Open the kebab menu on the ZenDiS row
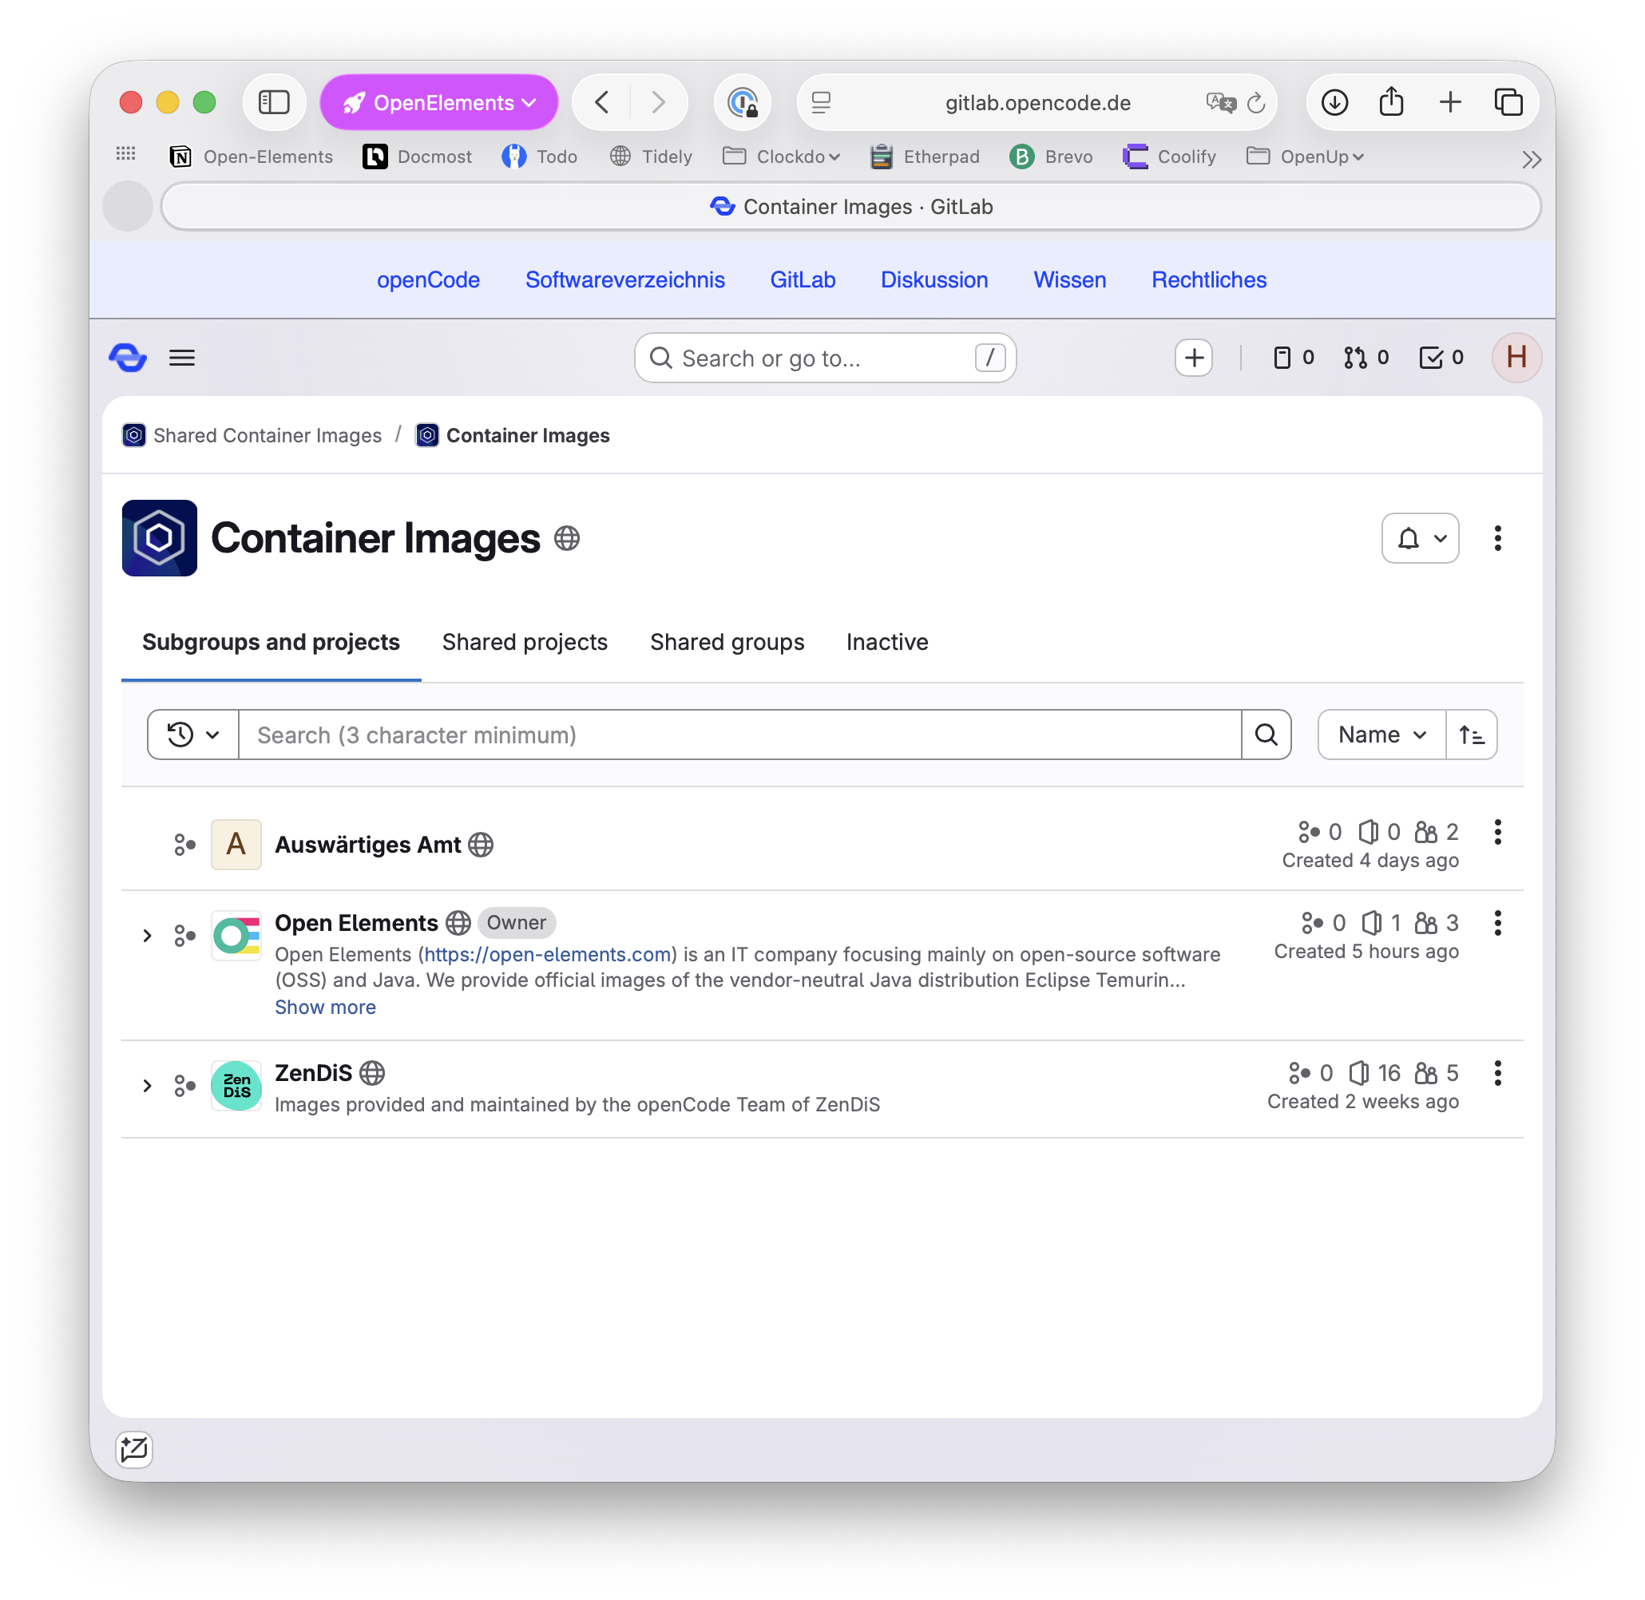Viewport: 1645px width, 1600px height. (1497, 1072)
